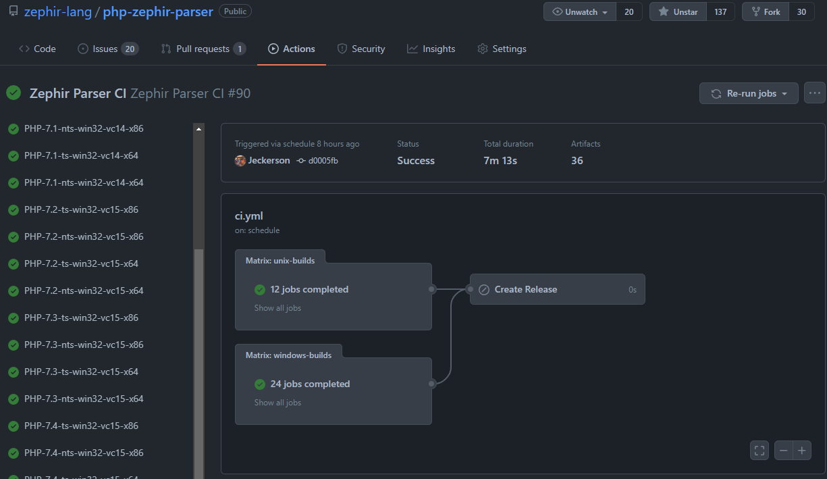The height and width of the screenshot is (479, 827).
Task: Zoom out the graph with the minus icon
Action: coord(783,450)
